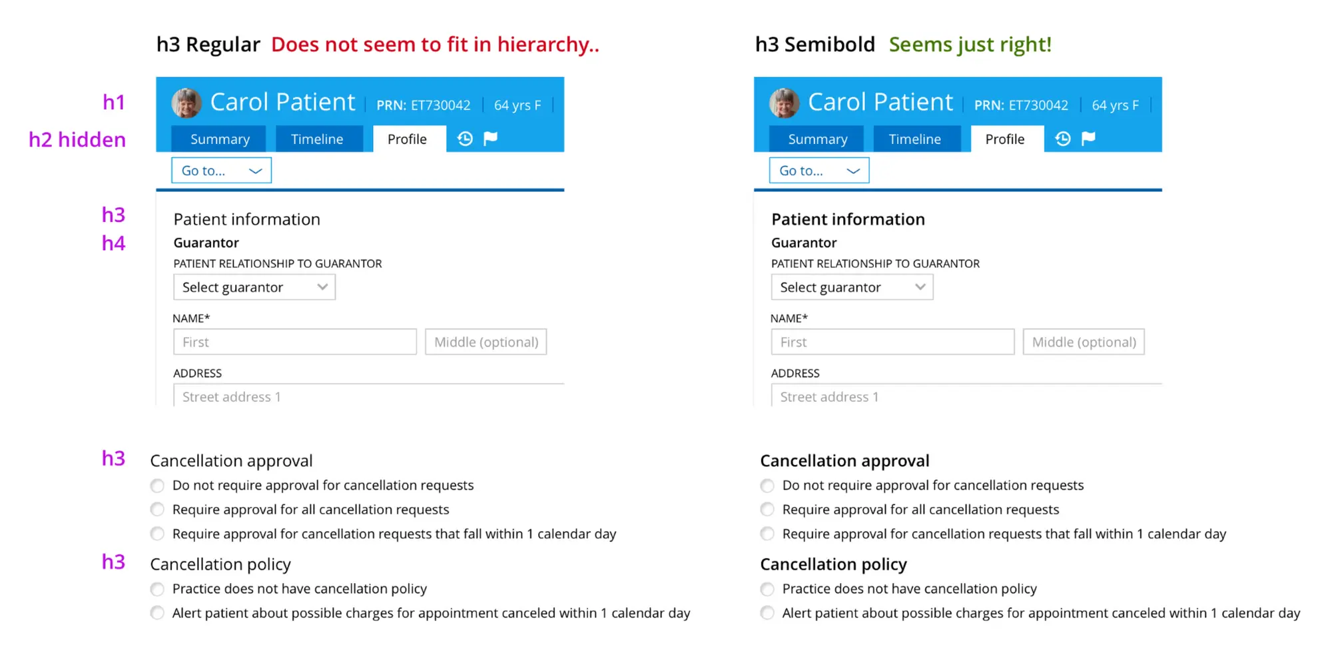Open the Timeline tab in h3 Semibold example
This screenshot has height=645, width=1332.
[914, 139]
